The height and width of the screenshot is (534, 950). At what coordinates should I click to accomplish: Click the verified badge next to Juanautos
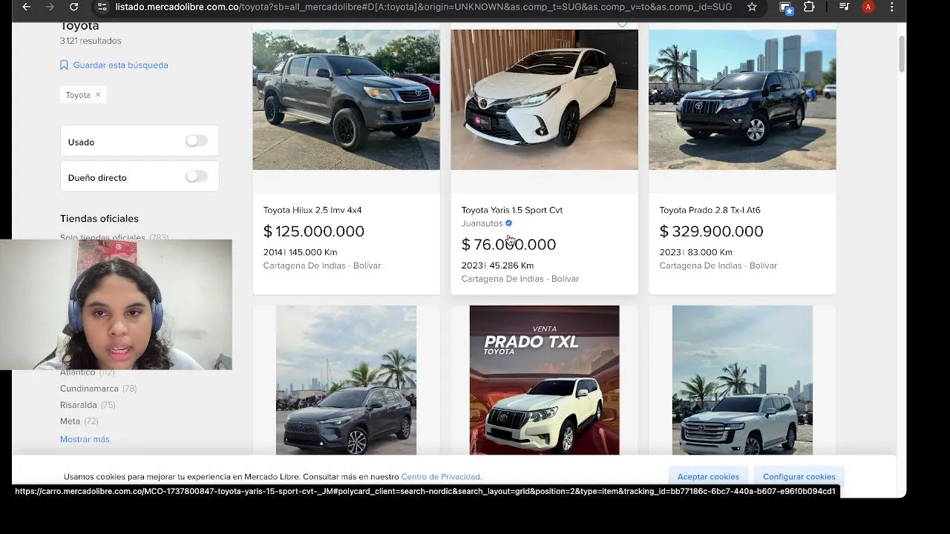508,223
